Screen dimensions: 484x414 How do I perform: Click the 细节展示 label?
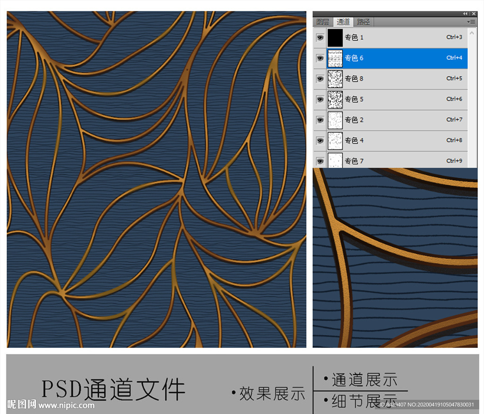pos(364,401)
